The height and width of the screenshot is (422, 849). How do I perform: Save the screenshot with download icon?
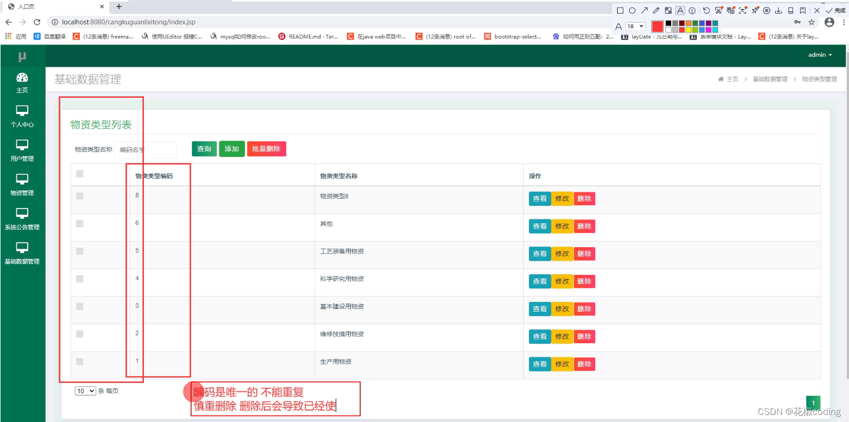click(778, 10)
